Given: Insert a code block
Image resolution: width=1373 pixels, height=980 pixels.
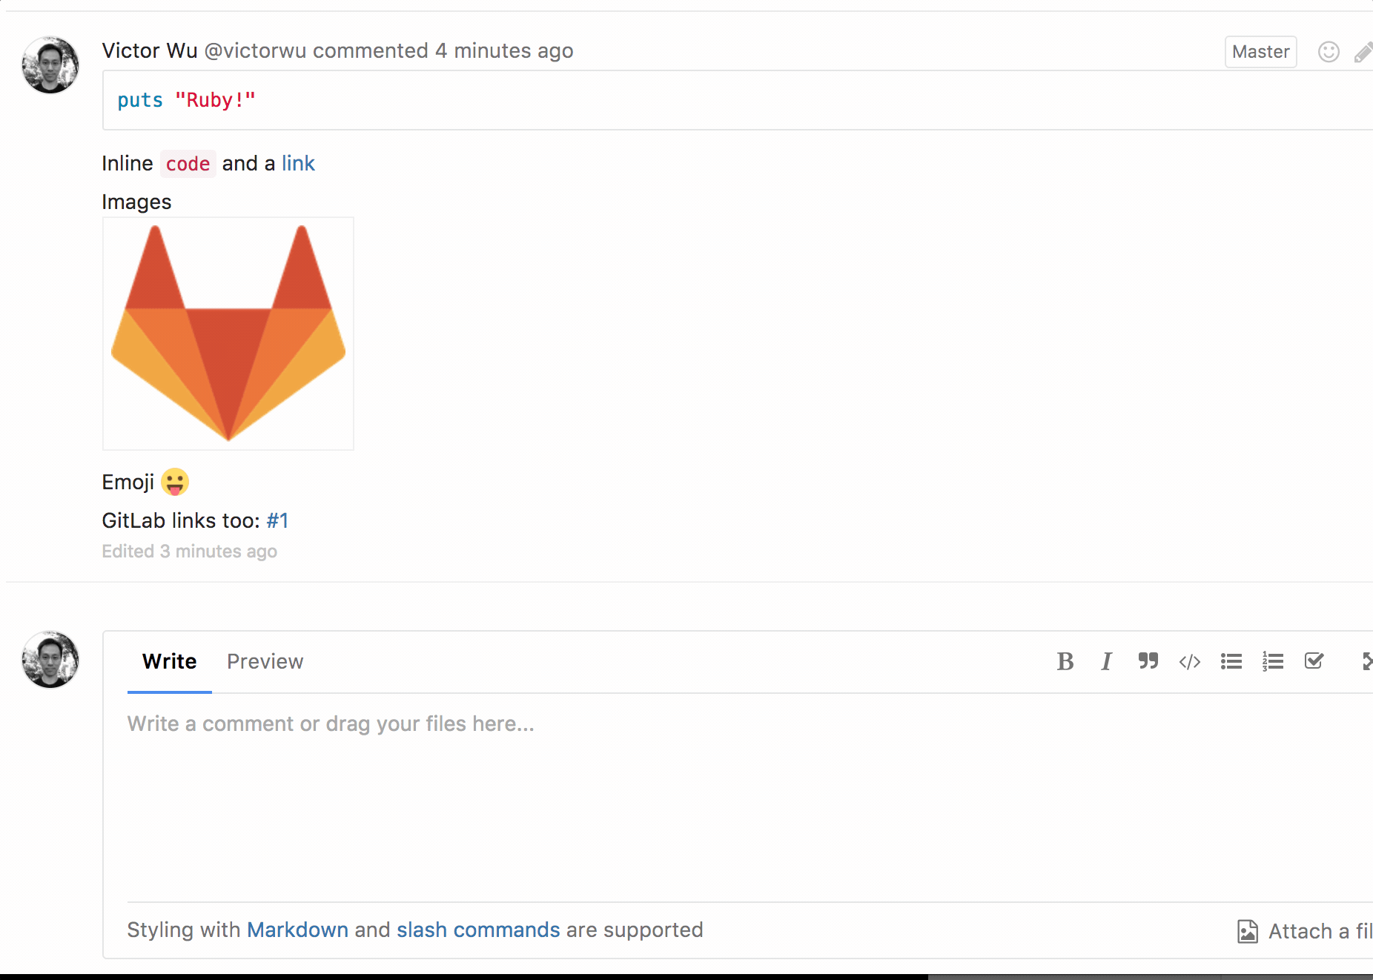Looking at the screenshot, I should click(1189, 661).
